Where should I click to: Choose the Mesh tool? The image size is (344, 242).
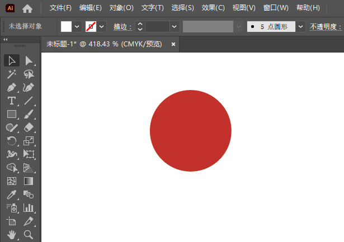pyautogui.click(x=12, y=181)
